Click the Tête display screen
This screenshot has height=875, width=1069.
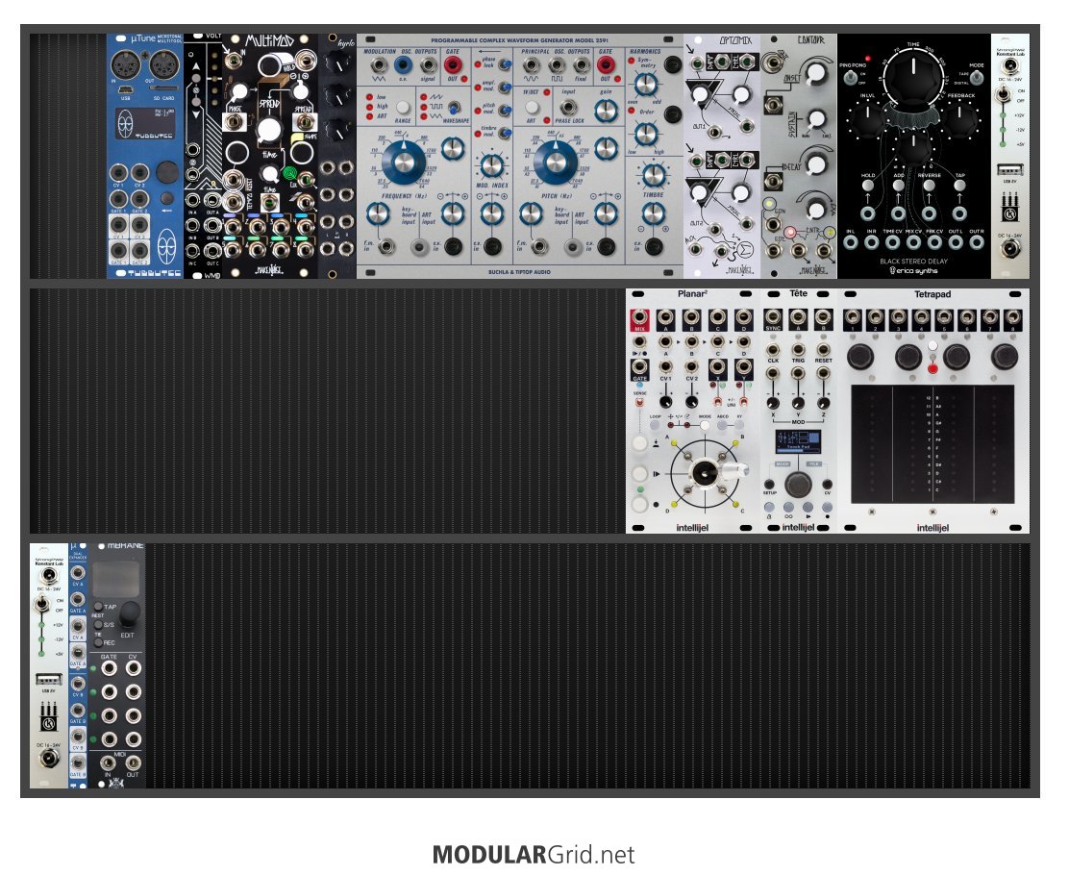coord(798,441)
